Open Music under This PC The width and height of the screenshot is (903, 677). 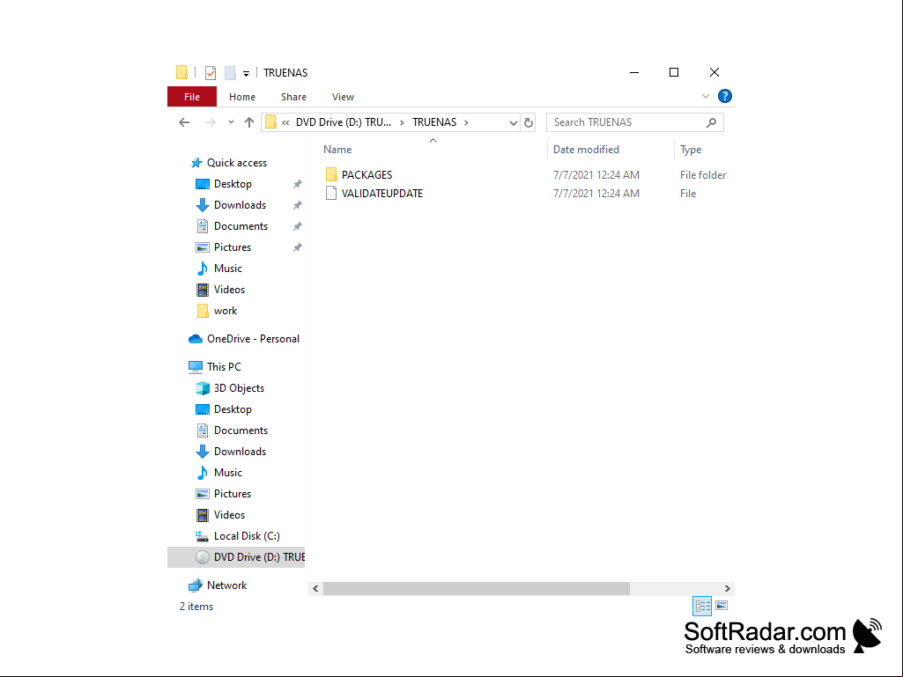(227, 473)
